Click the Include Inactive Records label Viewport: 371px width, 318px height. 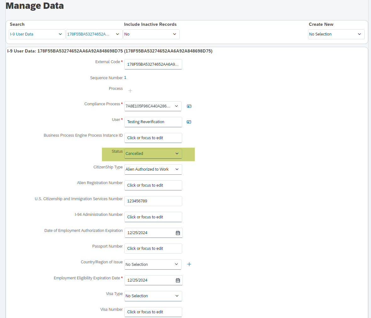click(x=150, y=24)
